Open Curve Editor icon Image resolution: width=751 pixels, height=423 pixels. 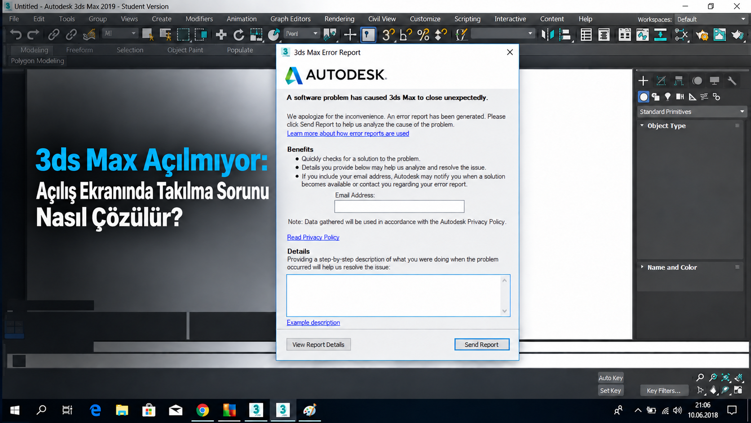pos(642,35)
